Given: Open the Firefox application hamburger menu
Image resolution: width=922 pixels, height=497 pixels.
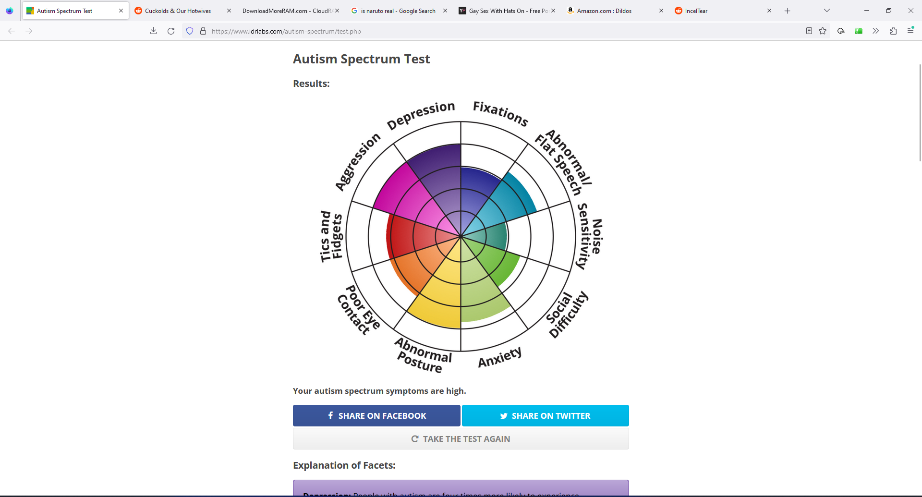Looking at the screenshot, I should (910, 31).
